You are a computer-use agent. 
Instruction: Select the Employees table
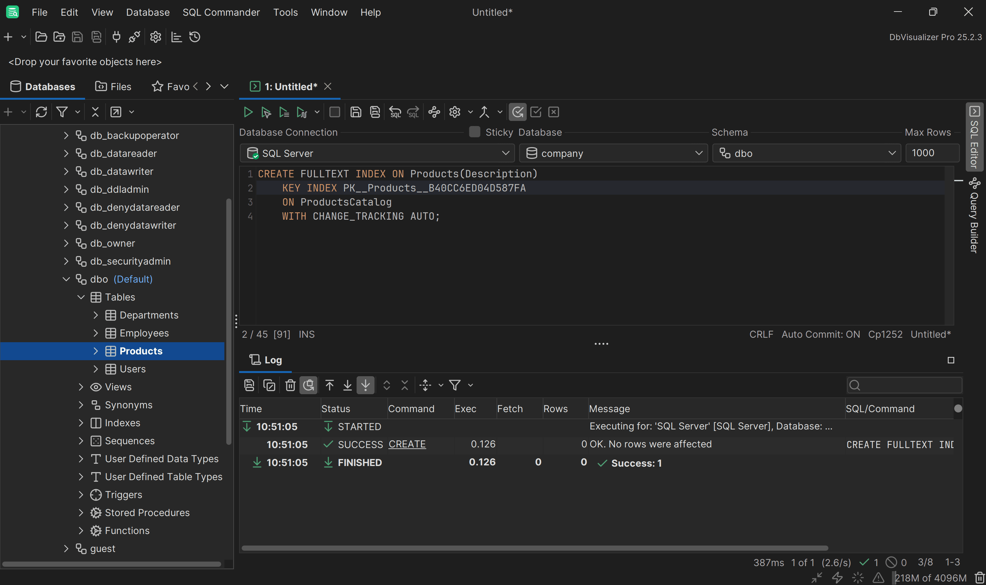click(x=144, y=333)
